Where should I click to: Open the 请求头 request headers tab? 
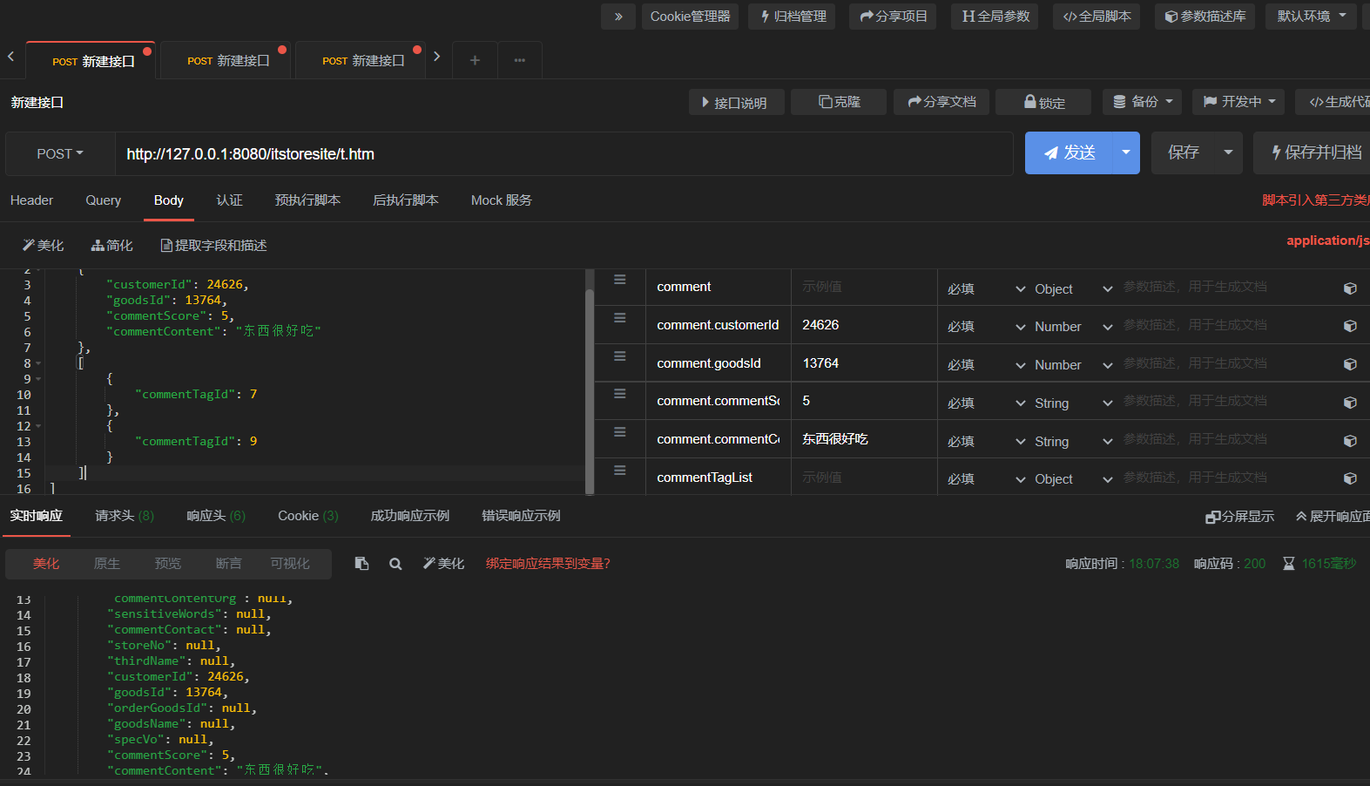pos(125,516)
